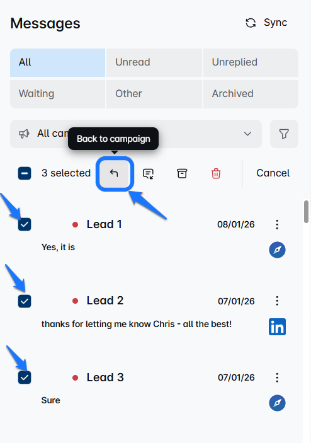This screenshot has width=311, height=443.
Task: Click the Back to campaign arrow icon
Action: pyautogui.click(x=114, y=173)
